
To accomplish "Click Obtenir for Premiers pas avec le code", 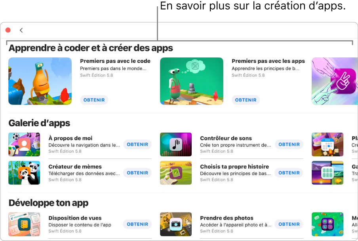I will [x=94, y=100].
